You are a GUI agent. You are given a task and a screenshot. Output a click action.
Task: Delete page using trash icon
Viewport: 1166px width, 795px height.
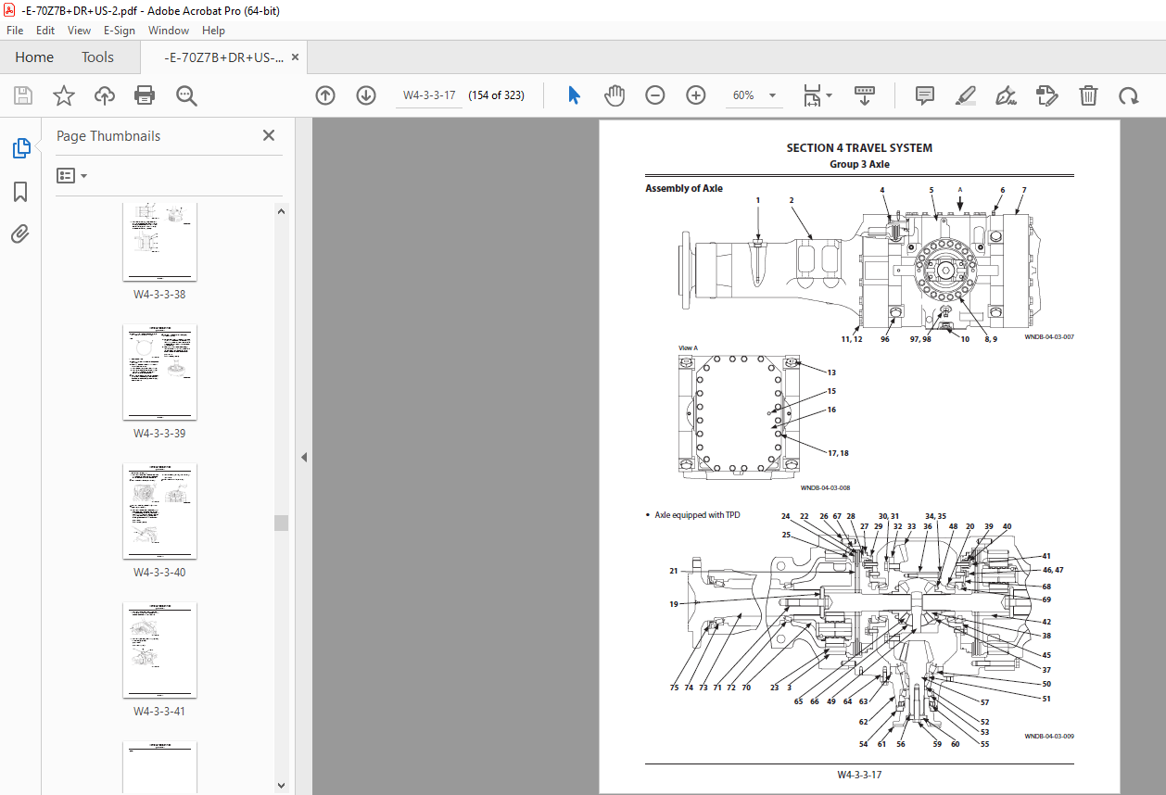[x=1088, y=95]
